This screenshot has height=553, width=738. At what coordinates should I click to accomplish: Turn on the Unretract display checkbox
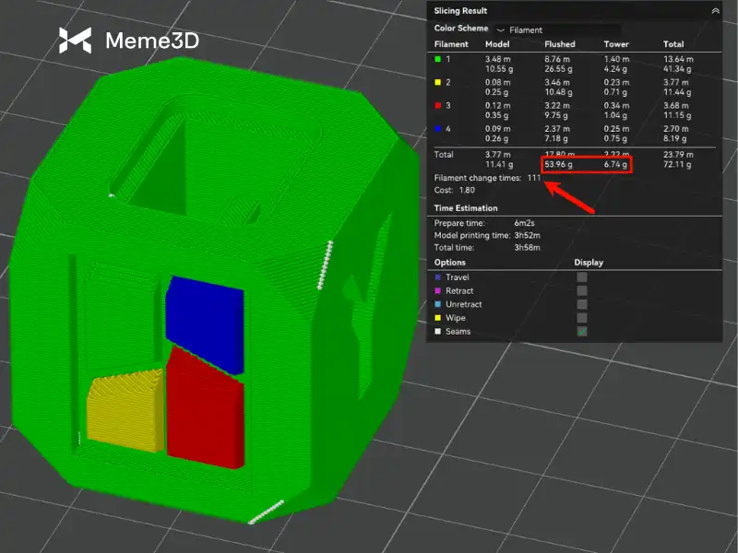click(581, 304)
